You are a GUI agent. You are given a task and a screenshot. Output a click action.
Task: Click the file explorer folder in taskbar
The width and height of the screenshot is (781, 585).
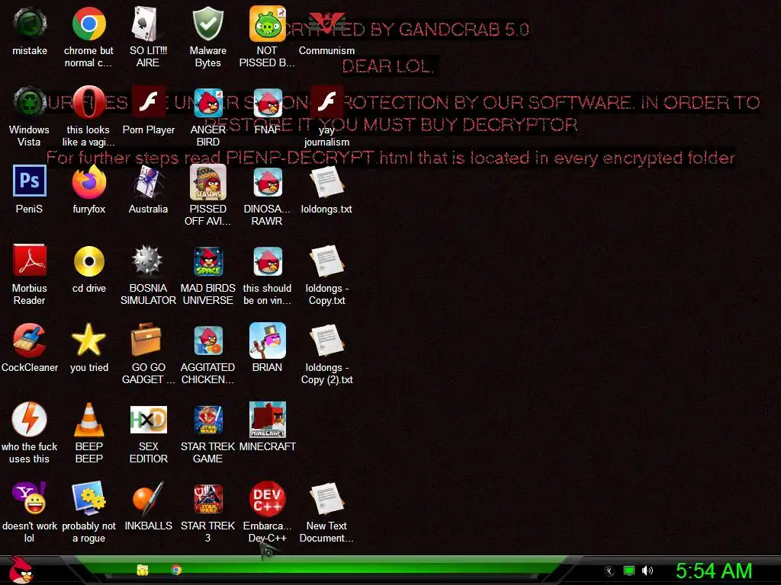click(x=143, y=570)
